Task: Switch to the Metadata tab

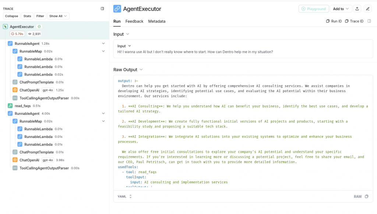Action: coord(156,21)
